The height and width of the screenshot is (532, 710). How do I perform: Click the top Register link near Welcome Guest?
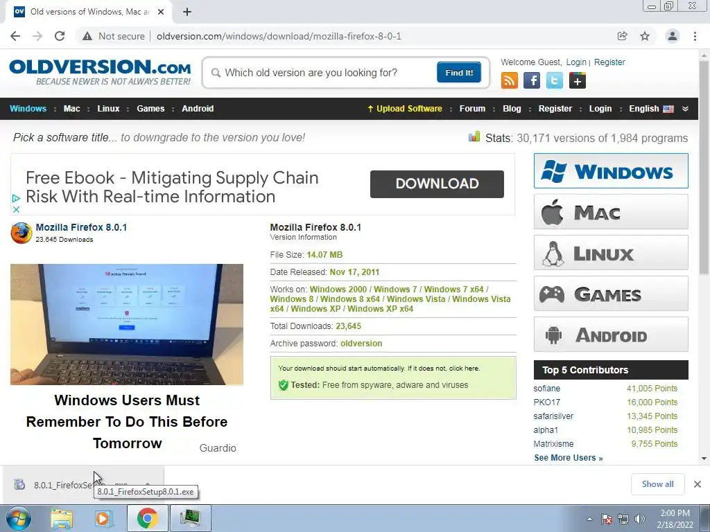(x=609, y=62)
